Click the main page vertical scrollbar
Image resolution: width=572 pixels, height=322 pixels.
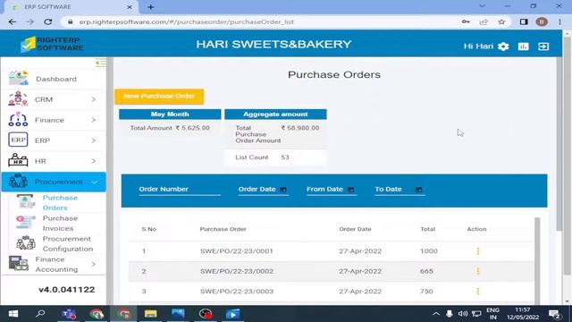[559, 144]
